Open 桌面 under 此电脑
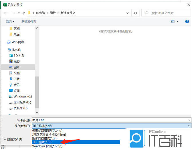Viewport: 192px width, 149px height. coord(17,91)
